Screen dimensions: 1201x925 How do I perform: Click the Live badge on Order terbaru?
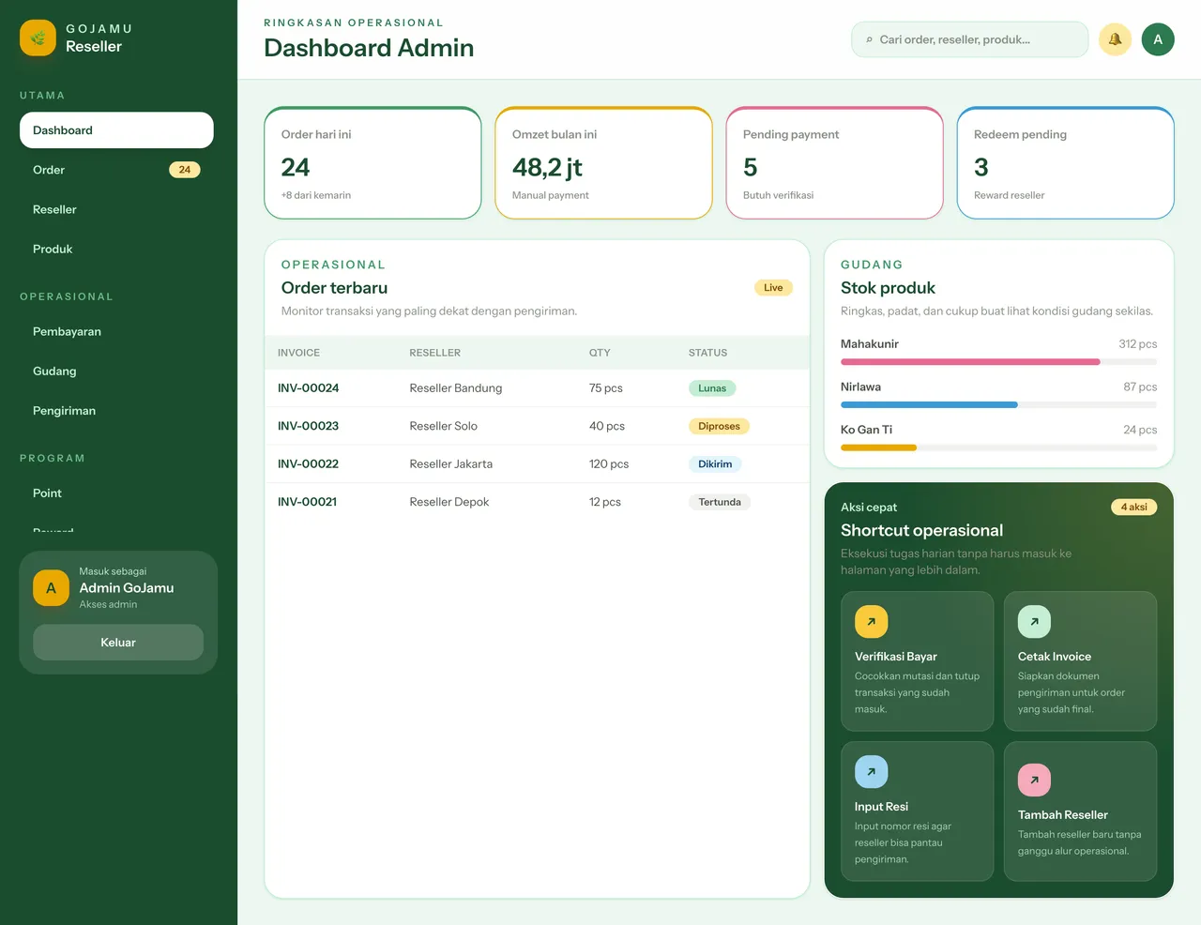pyautogui.click(x=773, y=288)
